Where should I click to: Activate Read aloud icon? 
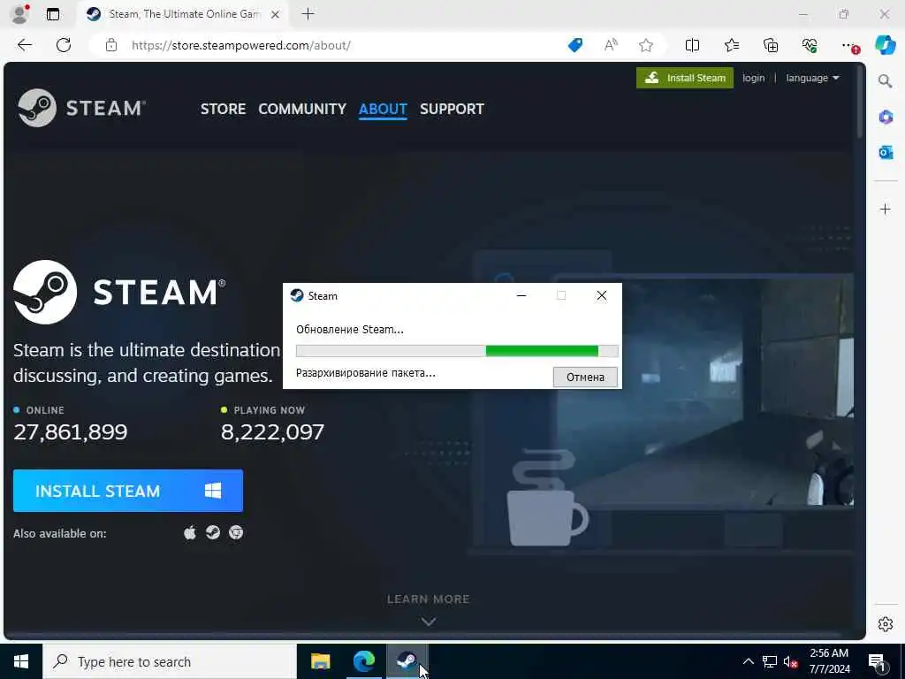tap(611, 45)
